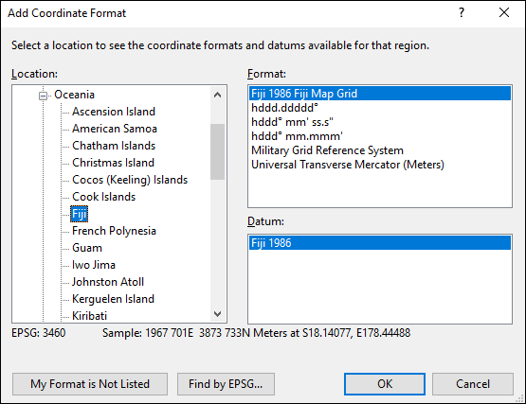526x404 pixels.
Task: Choose Universal Transverse Mercator (Meters)
Action: (380, 165)
